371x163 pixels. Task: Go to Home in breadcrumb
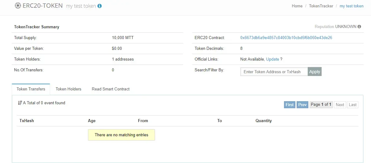click(297, 6)
